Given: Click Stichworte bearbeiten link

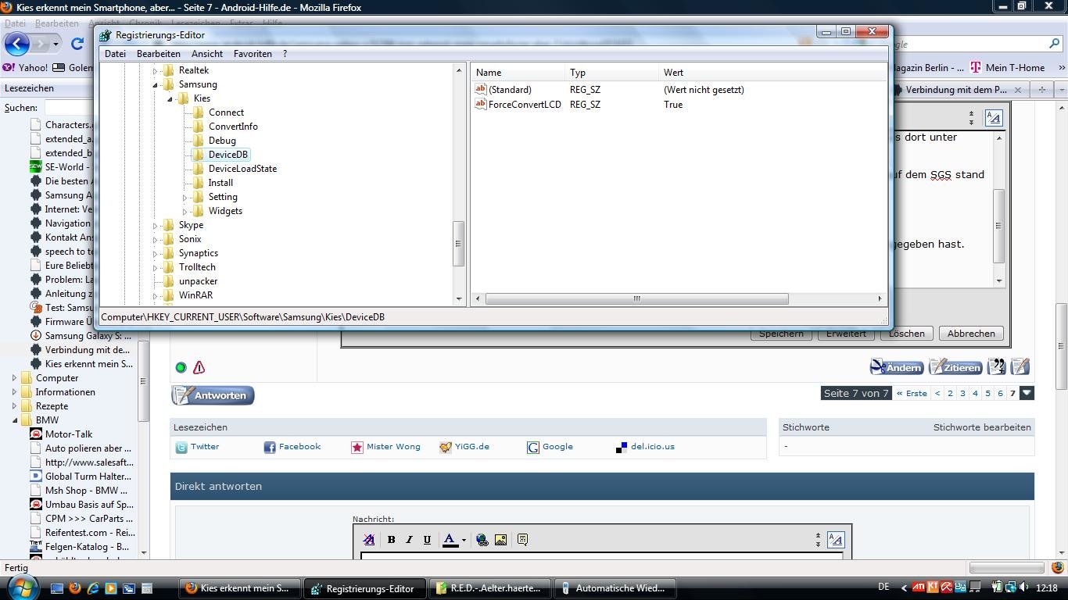Looking at the screenshot, I should click(x=982, y=427).
